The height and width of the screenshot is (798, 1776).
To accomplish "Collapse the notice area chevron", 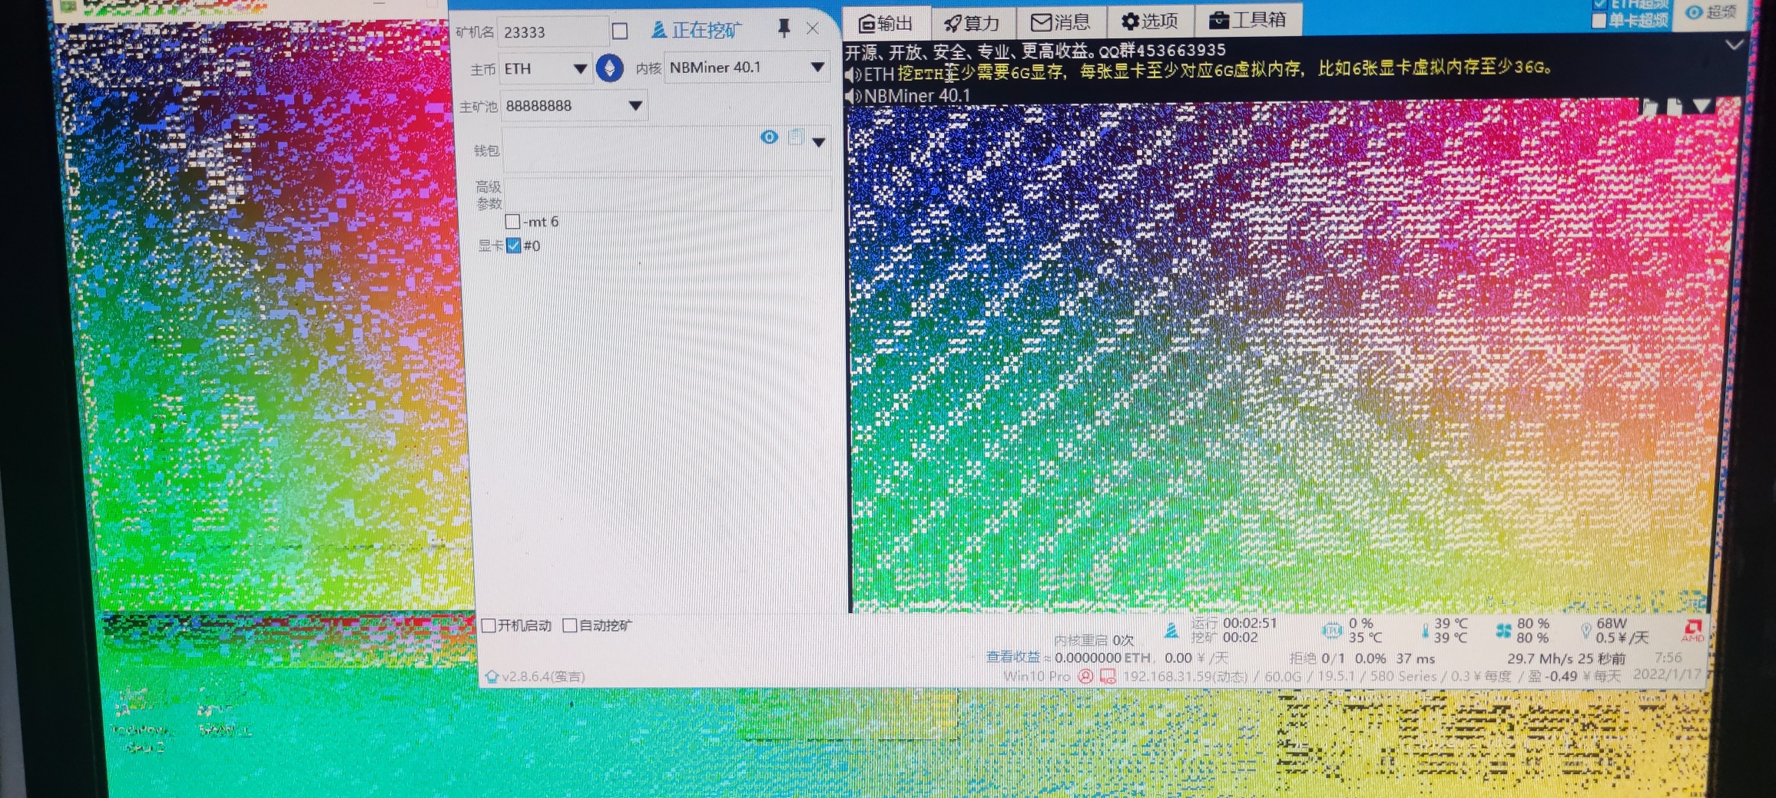I will (1734, 45).
